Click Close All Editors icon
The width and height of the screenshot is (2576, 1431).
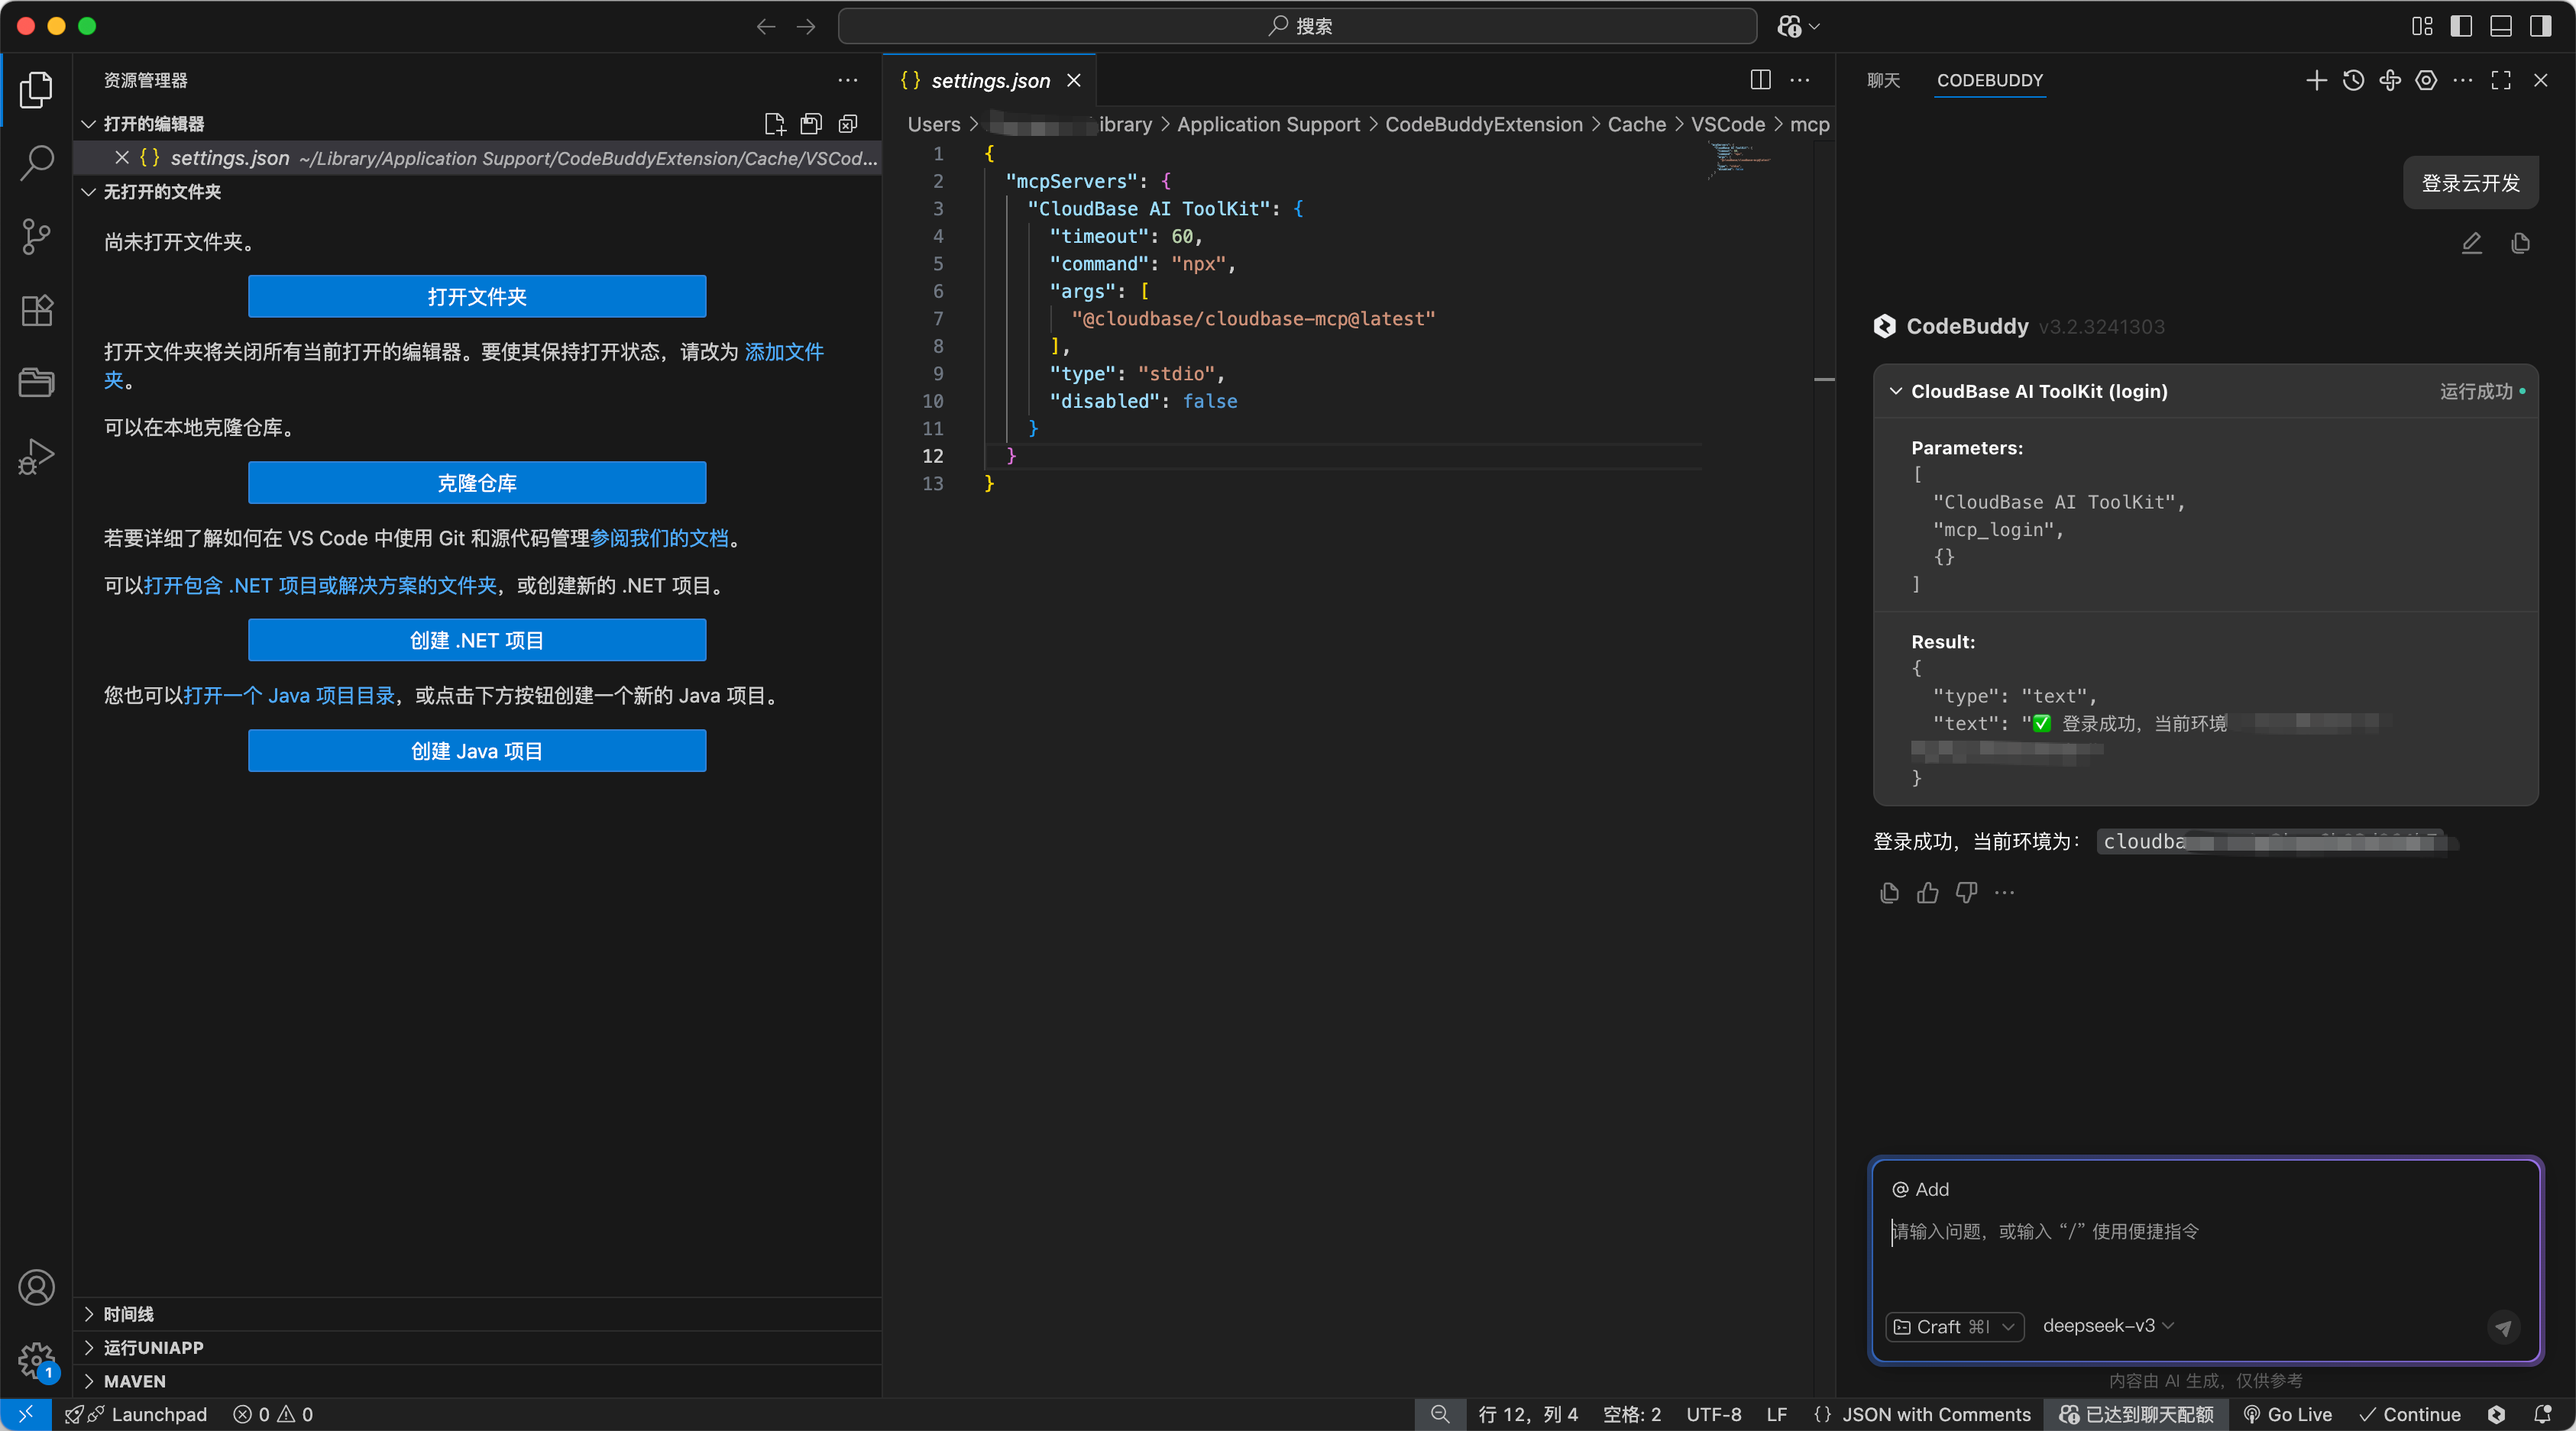(x=848, y=124)
